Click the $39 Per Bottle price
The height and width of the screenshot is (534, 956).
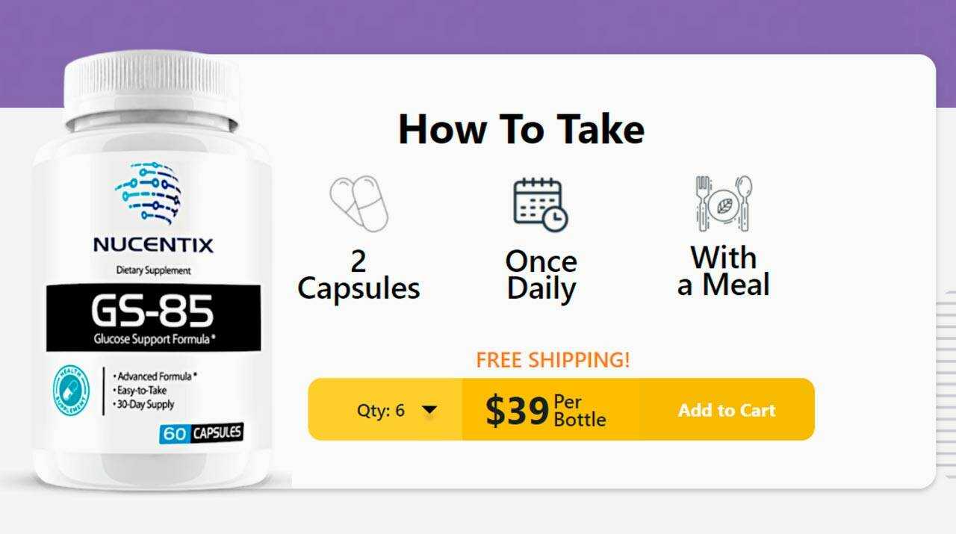coord(546,410)
